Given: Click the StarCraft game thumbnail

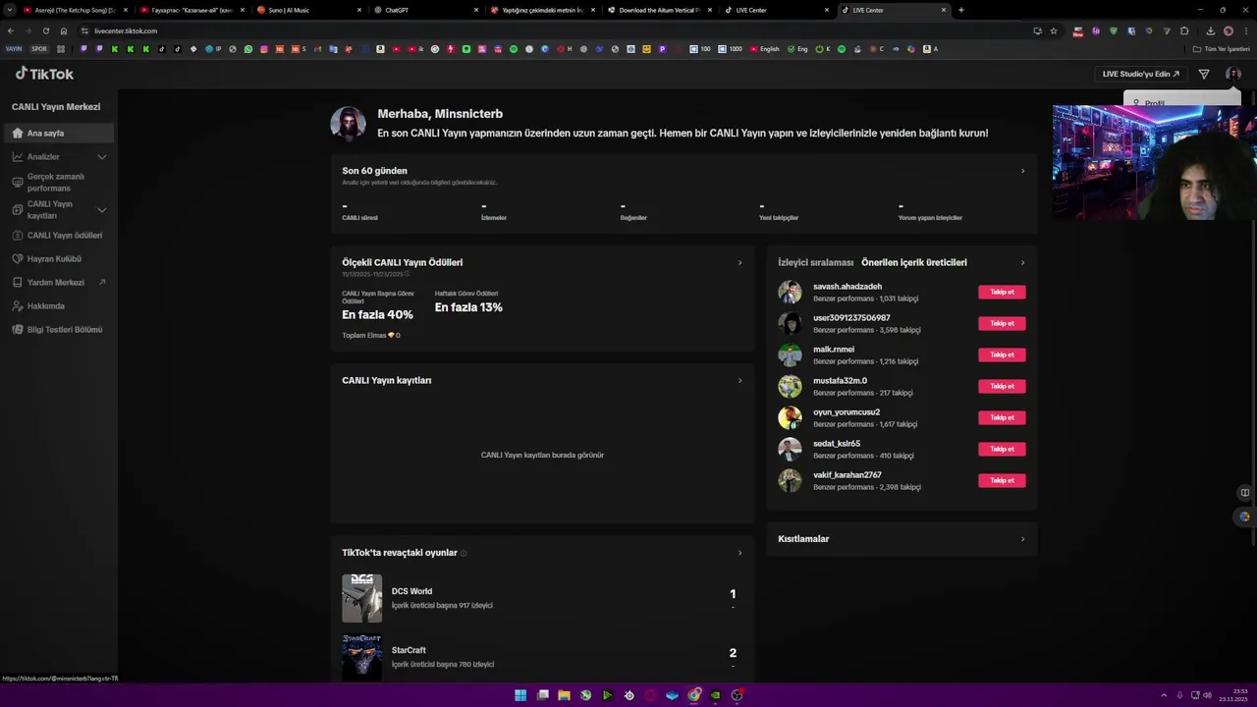Looking at the screenshot, I should tap(361, 657).
